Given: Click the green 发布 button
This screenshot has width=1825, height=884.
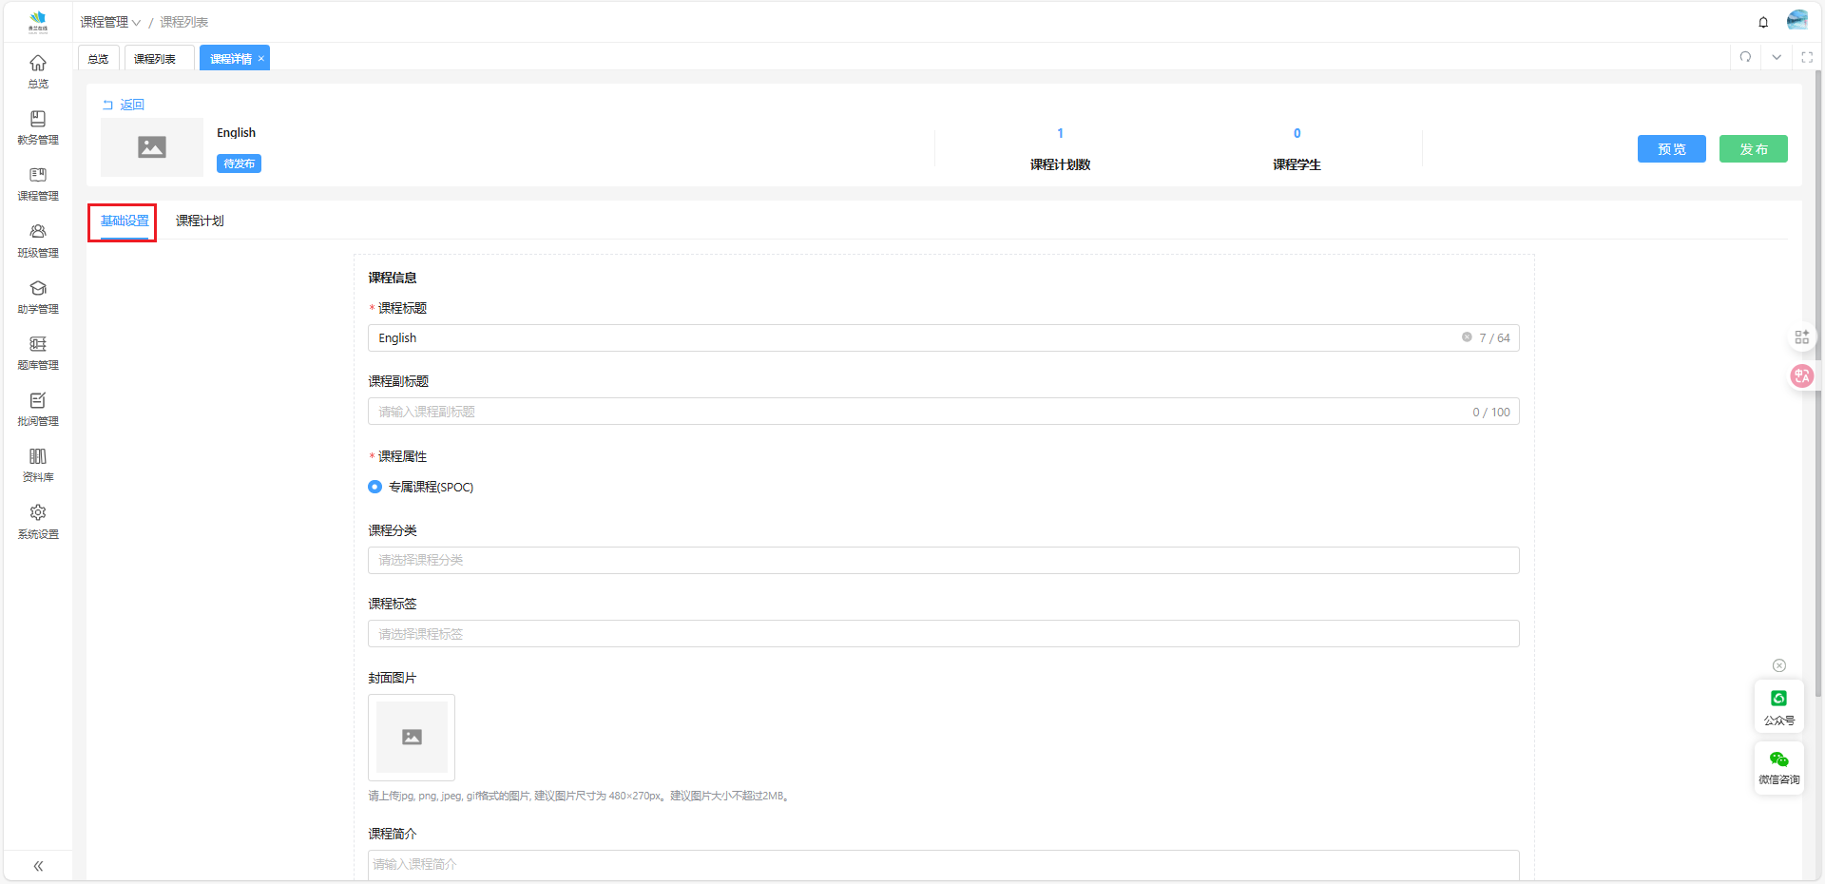Looking at the screenshot, I should [1753, 149].
